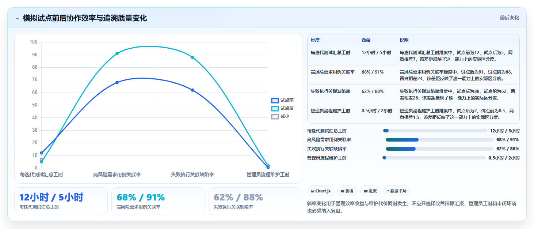Viewport: 534px width, 229px height.
Task: Click the 试点前 data point at 12
Action: point(42,153)
